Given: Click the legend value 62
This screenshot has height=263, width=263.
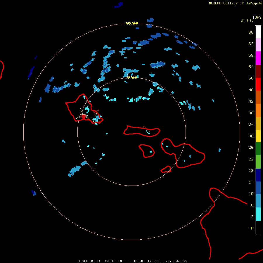Looking at the screenshot, I should 251,44.
